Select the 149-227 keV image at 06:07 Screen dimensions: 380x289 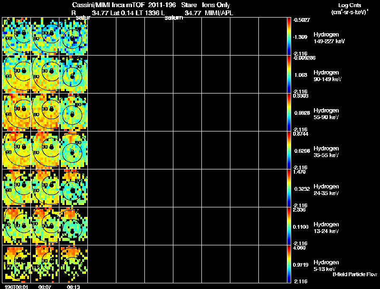point(45,37)
